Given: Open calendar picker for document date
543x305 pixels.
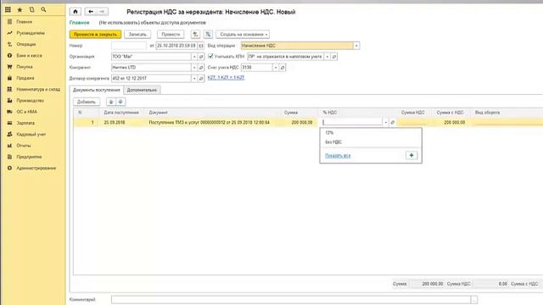Looking at the screenshot, I should [x=200, y=46].
